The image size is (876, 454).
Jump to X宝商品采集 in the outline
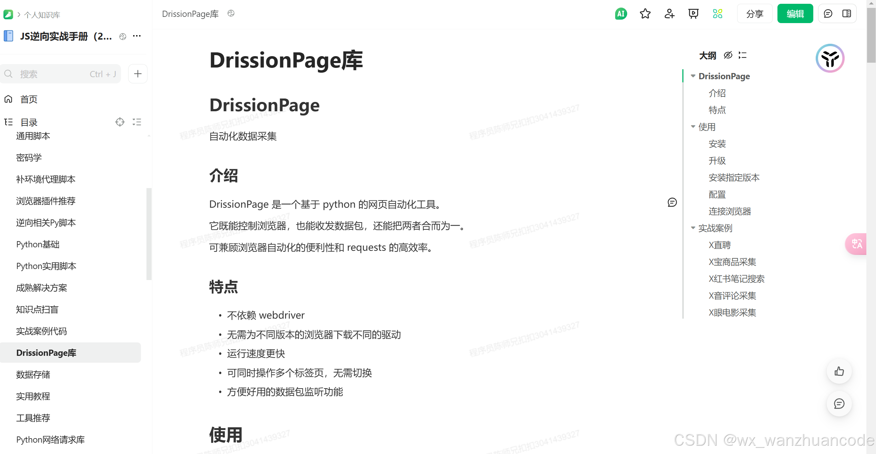click(x=732, y=262)
